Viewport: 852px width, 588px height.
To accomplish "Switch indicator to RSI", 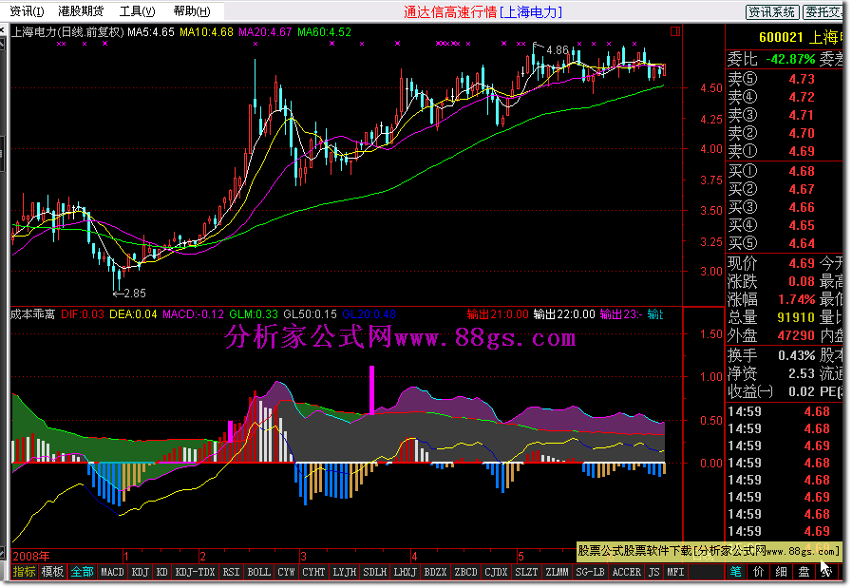I will (231, 572).
